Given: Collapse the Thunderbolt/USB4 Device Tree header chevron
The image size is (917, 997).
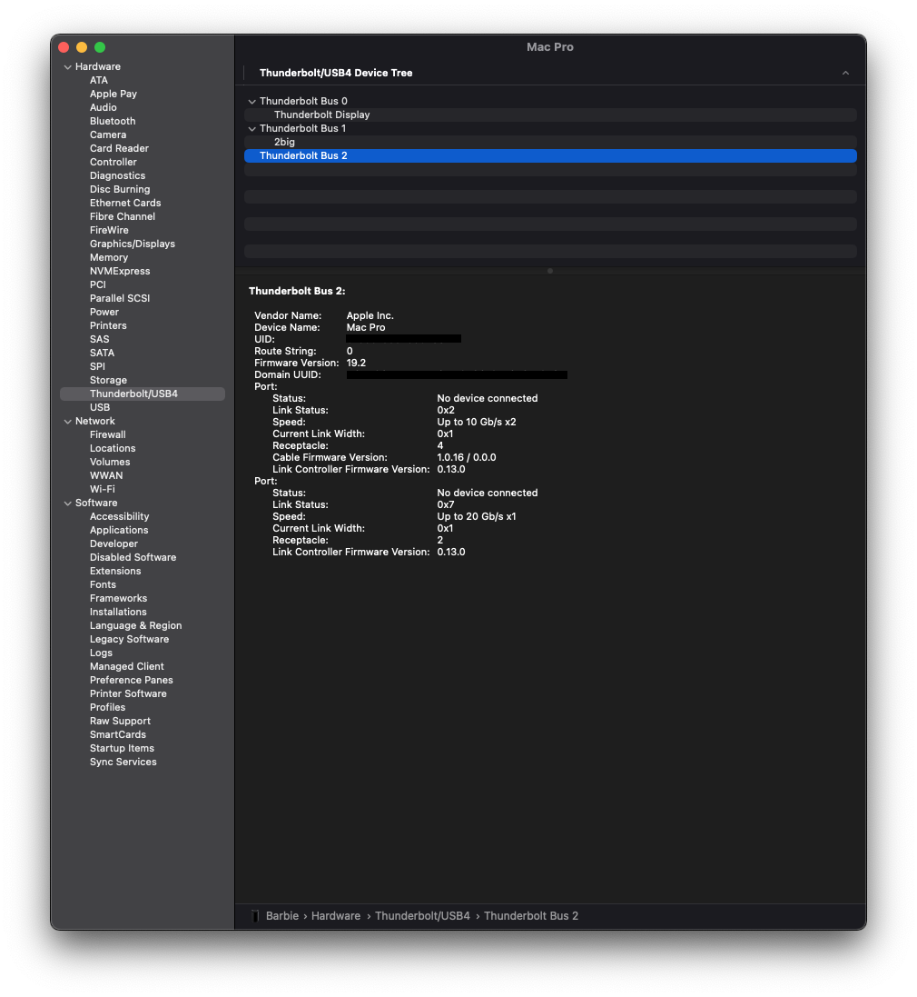Looking at the screenshot, I should click(845, 73).
